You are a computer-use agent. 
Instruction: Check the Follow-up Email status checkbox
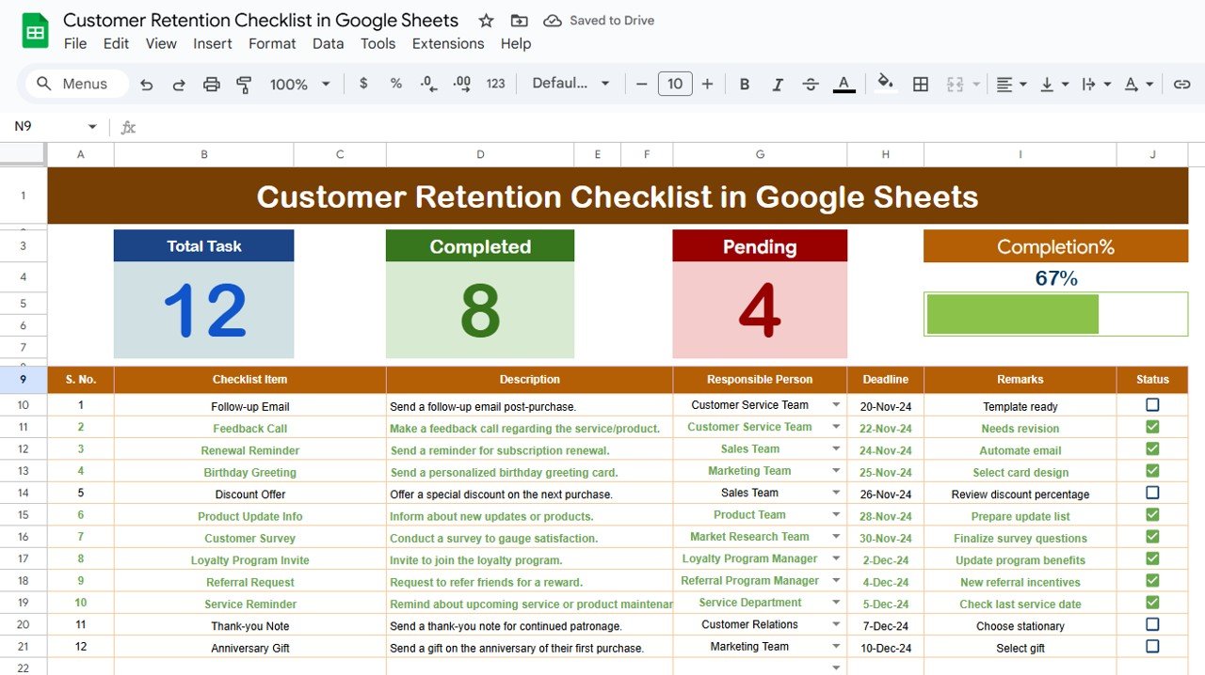(x=1152, y=405)
